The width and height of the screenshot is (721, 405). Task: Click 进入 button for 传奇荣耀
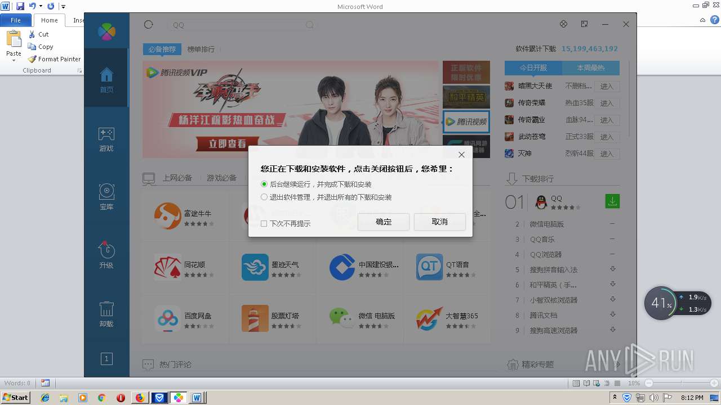point(607,103)
